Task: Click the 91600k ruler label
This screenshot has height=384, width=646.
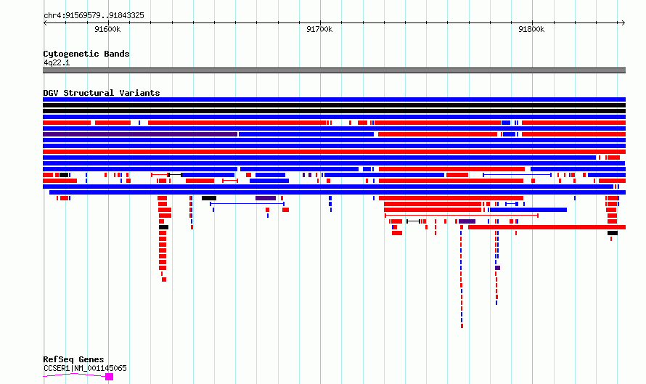Action: pyautogui.click(x=107, y=29)
